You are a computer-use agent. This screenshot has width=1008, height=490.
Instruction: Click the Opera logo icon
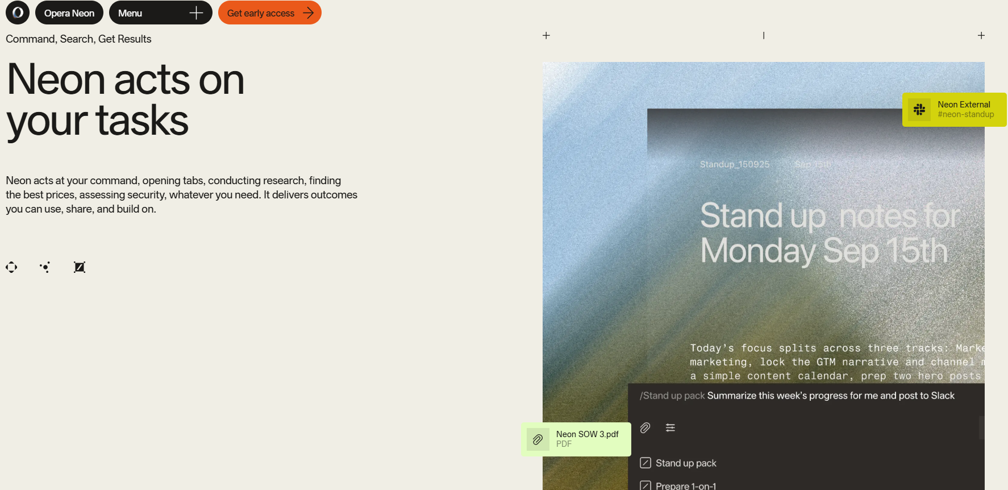click(x=18, y=13)
